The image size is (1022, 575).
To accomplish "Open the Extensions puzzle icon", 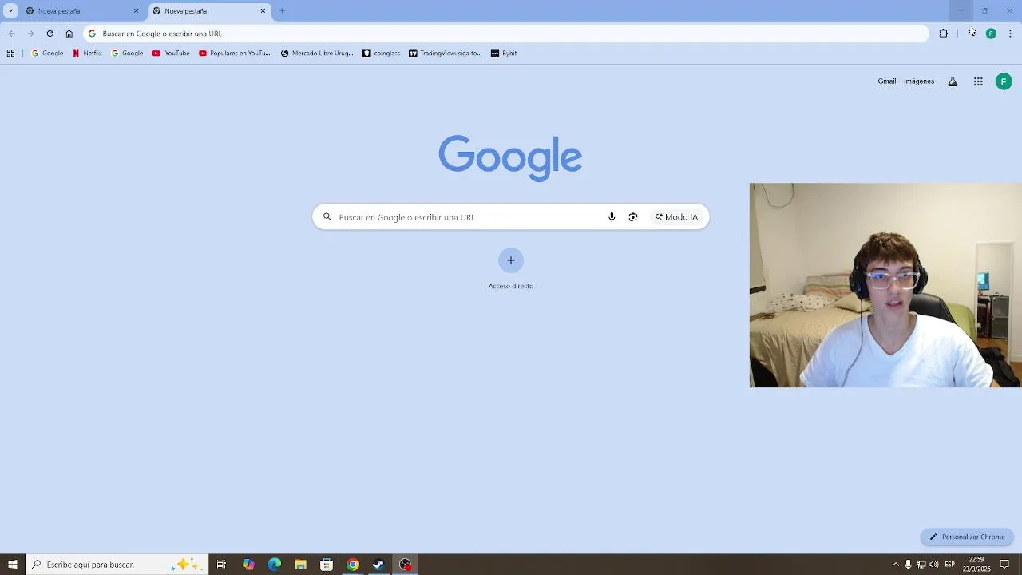I will [x=944, y=34].
